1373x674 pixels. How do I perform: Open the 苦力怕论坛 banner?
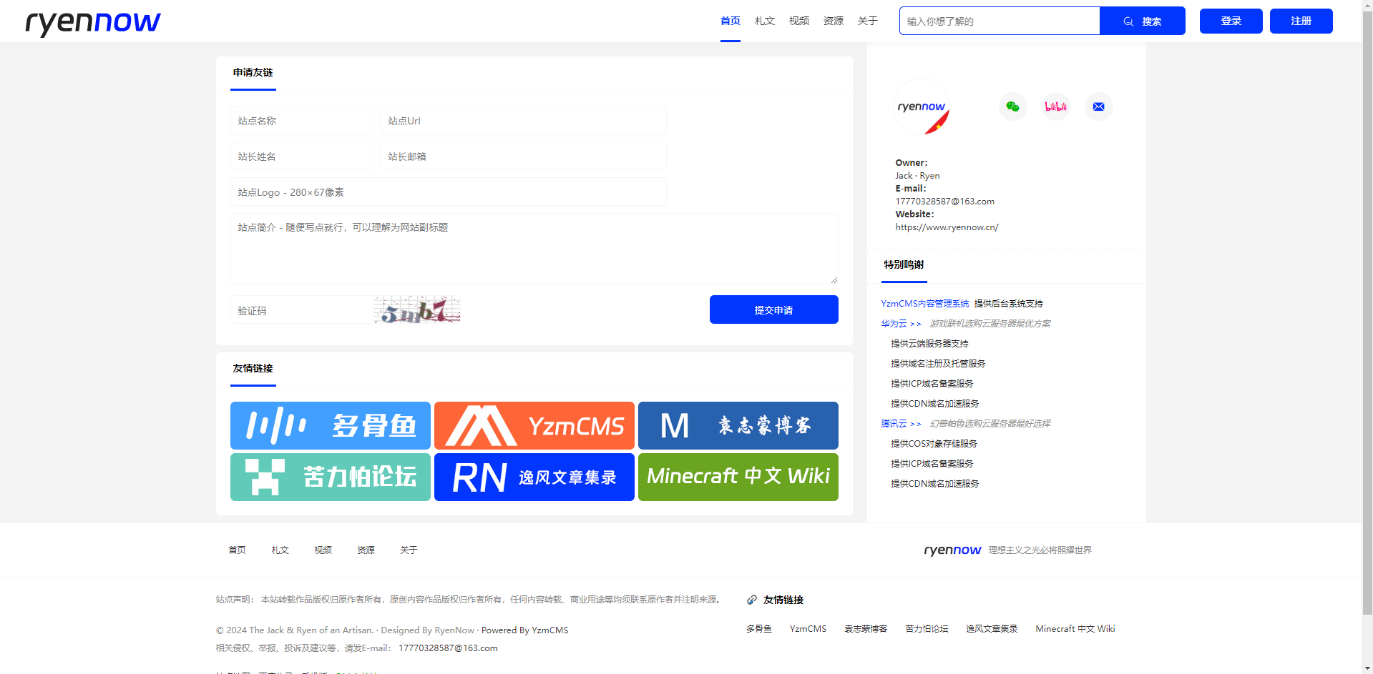(x=331, y=477)
